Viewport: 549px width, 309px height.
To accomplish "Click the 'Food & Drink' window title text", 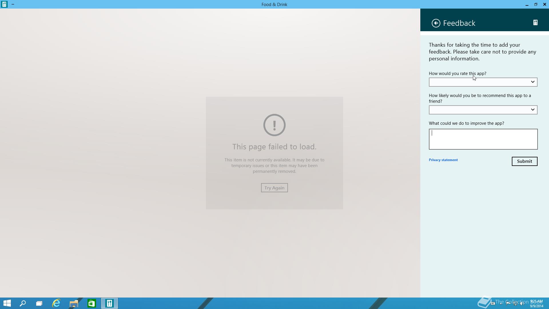I will [x=274, y=4].
